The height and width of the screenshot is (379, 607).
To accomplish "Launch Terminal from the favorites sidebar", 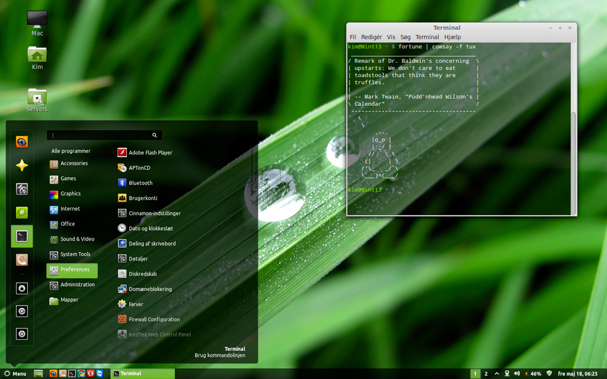I will pos(22,236).
